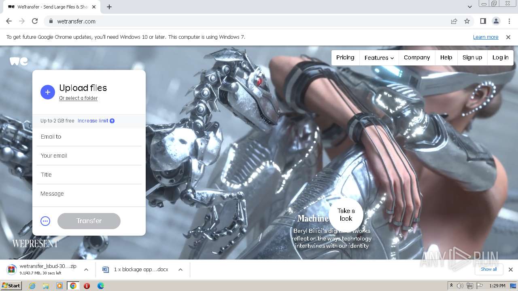The width and height of the screenshot is (518, 291).
Task: Open Microsoft Edge from the taskbar
Action: tap(100, 286)
